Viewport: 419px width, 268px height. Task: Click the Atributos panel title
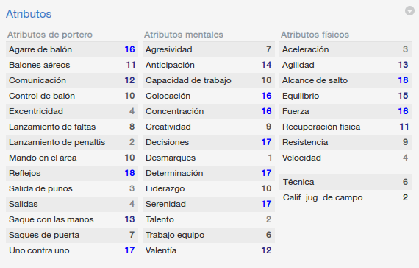coord(29,14)
